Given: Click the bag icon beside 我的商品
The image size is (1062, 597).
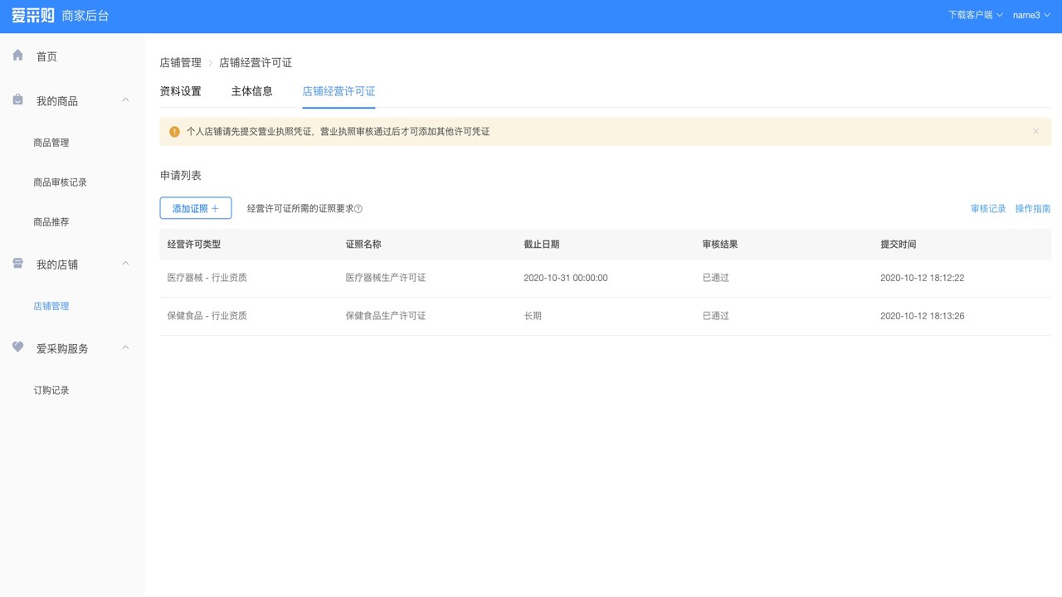Looking at the screenshot, I should coord(18,100).
